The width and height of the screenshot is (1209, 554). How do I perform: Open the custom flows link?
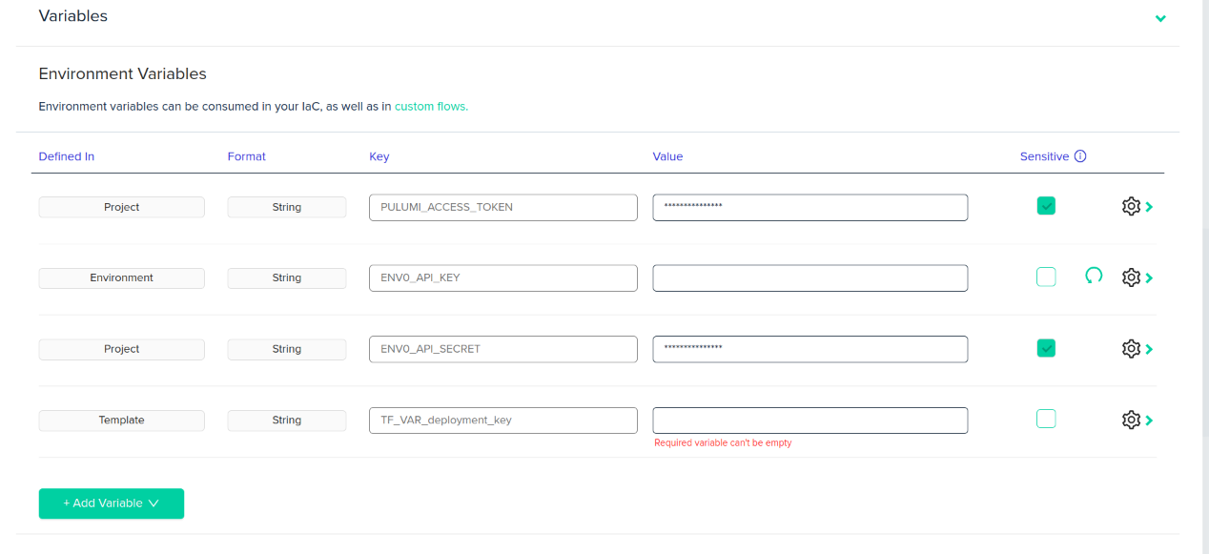(x=431, y=107)
